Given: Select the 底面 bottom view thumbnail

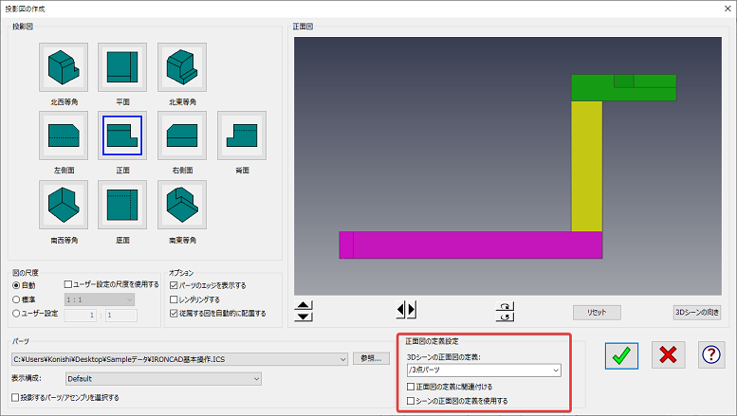Looking at the screenshot, I should (x=122, y=205).
